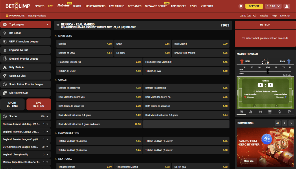Screen dimensions: 296x169
Task: Open the SPORTS menu
Action: coord(39,6)
